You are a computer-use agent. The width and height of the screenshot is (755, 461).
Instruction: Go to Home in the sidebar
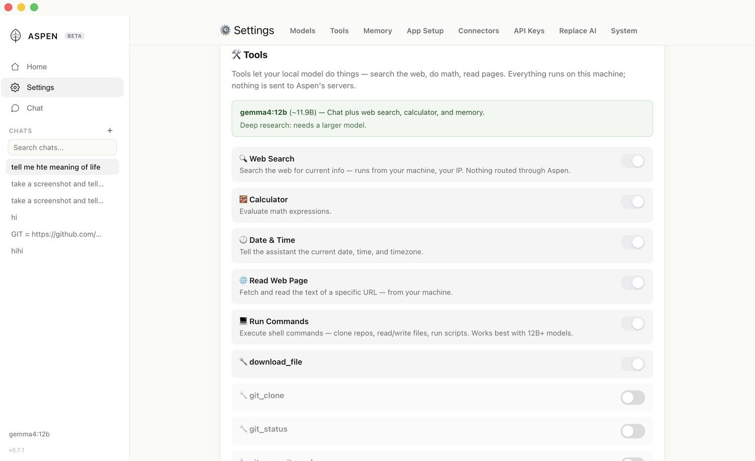click(x=37, y=66)
